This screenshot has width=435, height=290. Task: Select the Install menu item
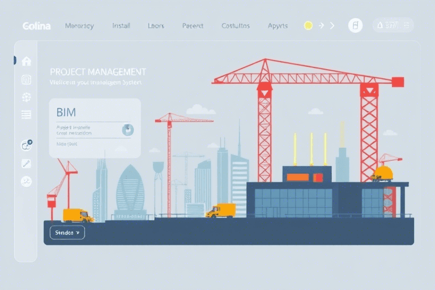point(121,26)
